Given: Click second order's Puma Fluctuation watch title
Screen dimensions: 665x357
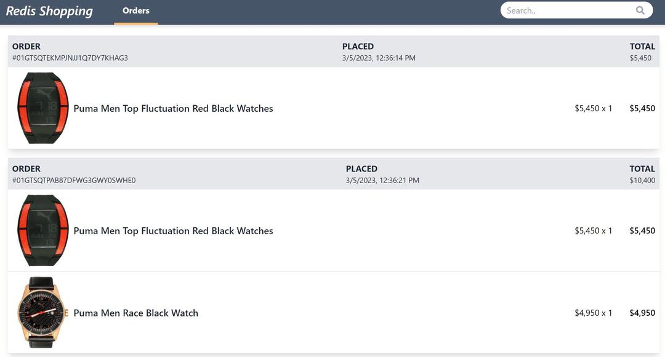Looking at the screenshot, I should point(173,230).
